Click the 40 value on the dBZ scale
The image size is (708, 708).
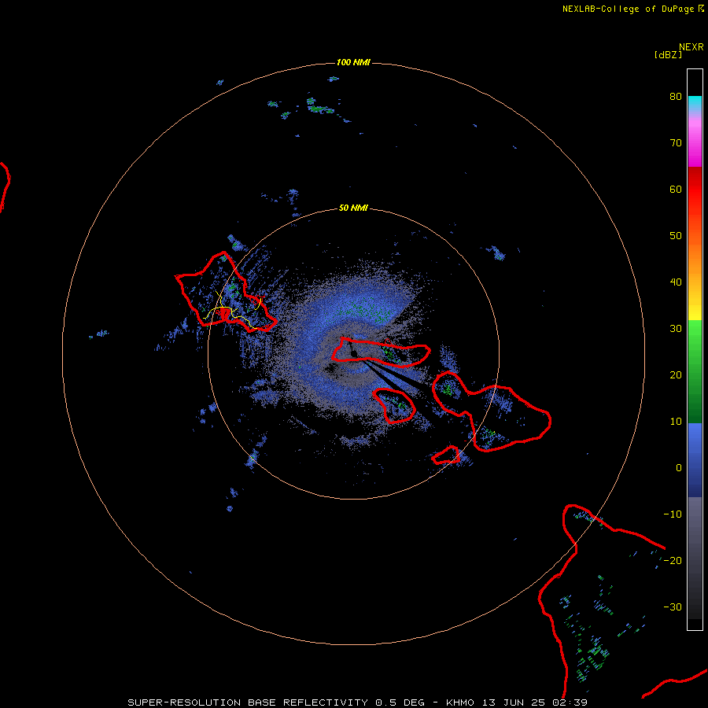[676, 282]
